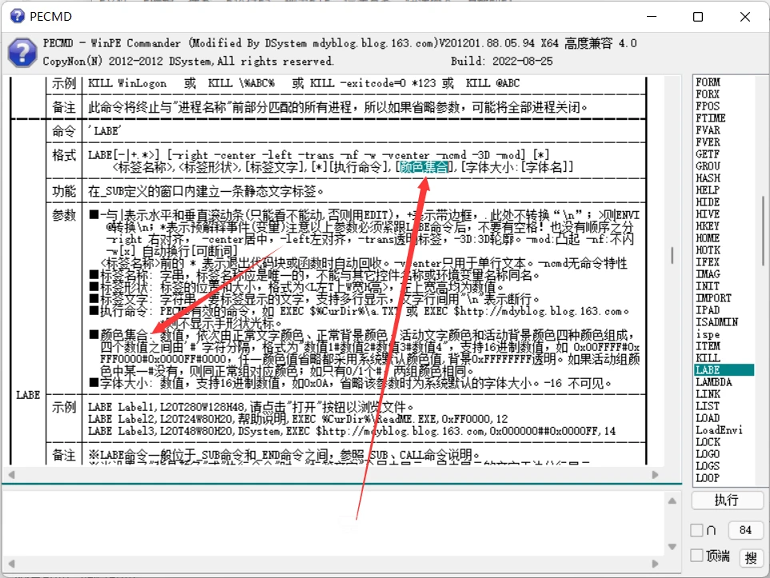Screen dimensions: 770x578
Task: Select highlighted LABE entry in command list
Action: (x=724, y=370)
